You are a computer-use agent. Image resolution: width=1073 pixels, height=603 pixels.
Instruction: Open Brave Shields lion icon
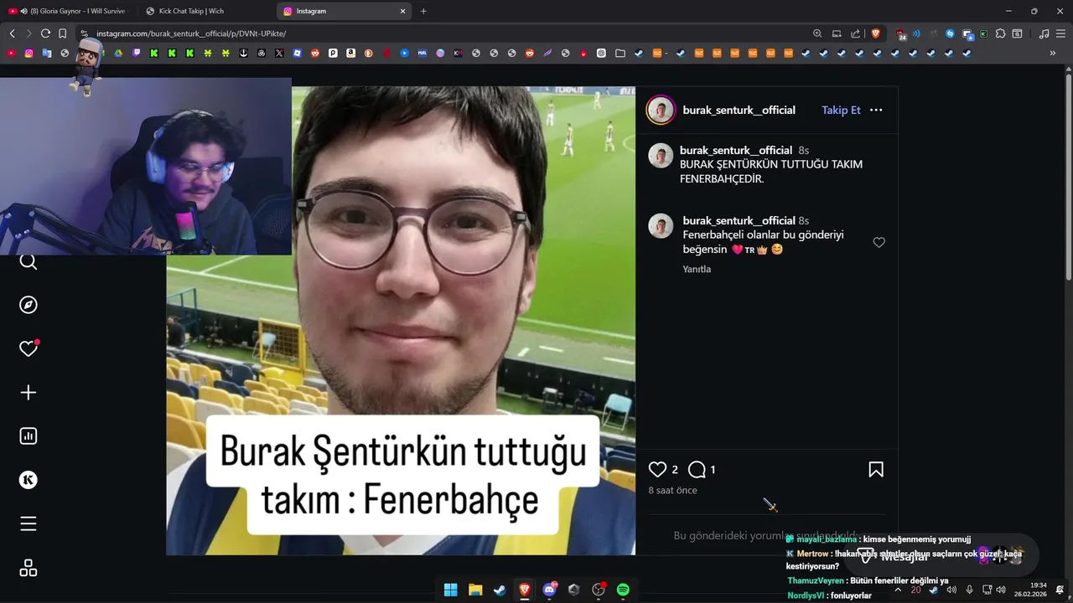click(876, 33)
